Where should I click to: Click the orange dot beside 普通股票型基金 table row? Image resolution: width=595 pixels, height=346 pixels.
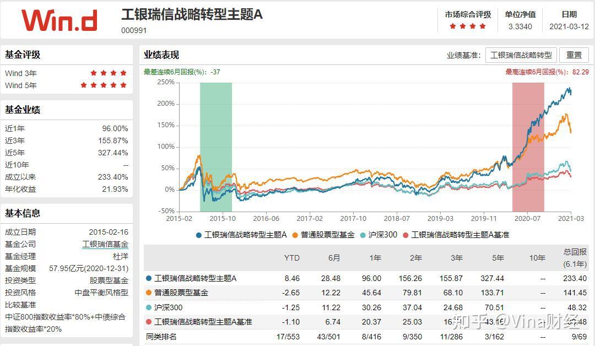pos(149,293)
